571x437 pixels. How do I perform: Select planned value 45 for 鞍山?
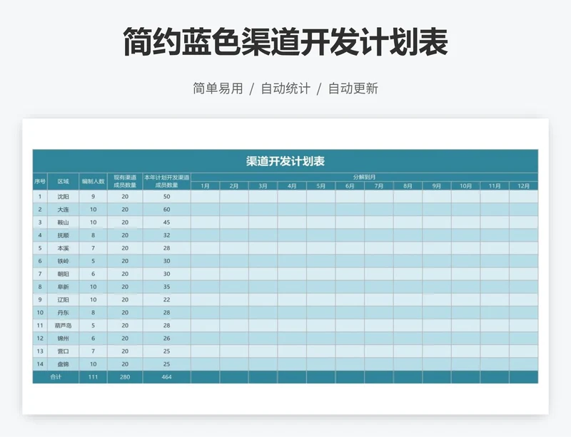point(166,222)
